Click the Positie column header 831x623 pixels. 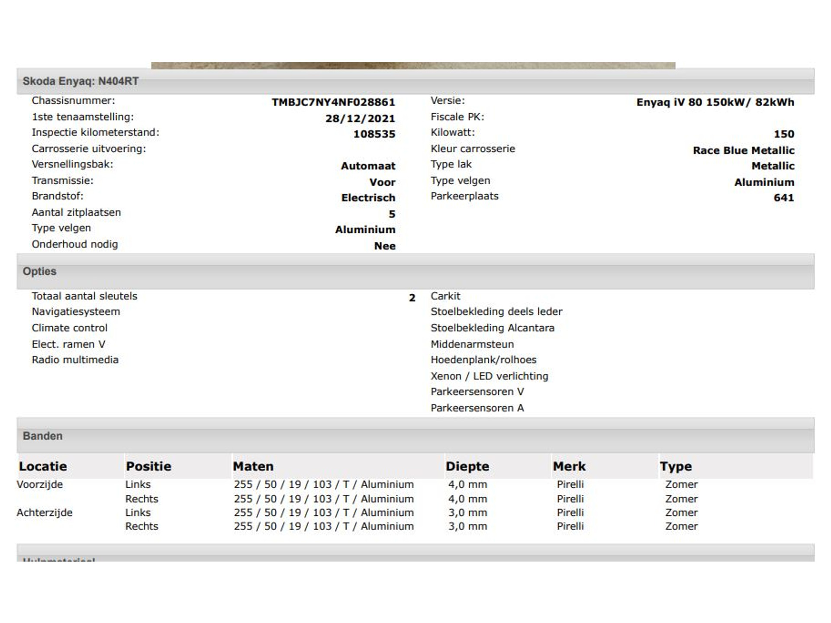[148, 466]
